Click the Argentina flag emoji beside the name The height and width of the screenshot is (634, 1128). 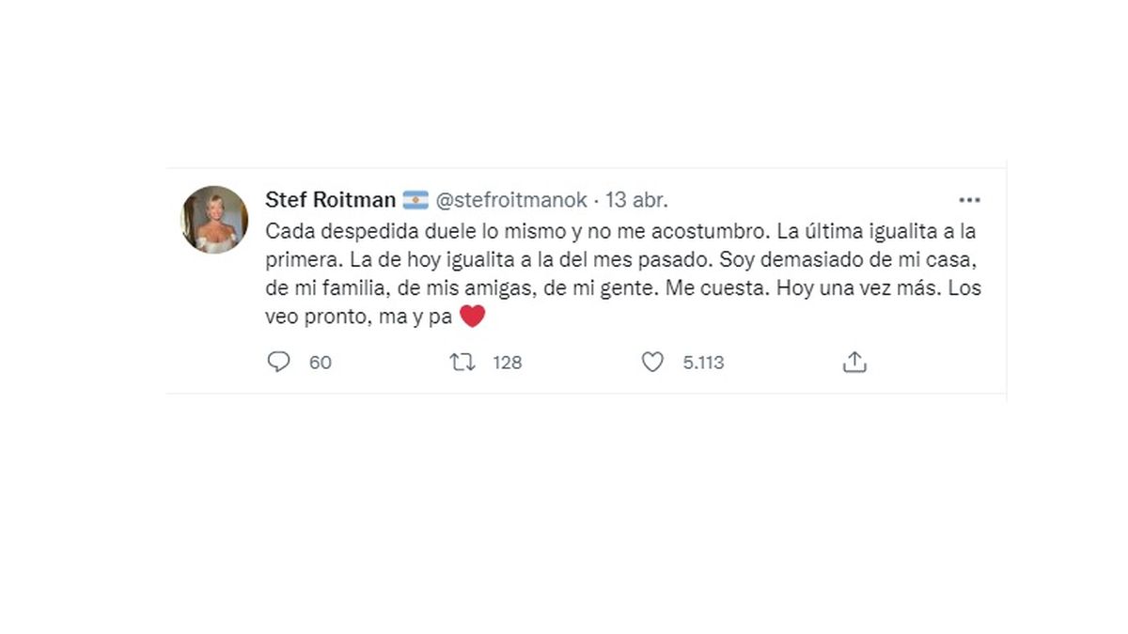point(415,200)
